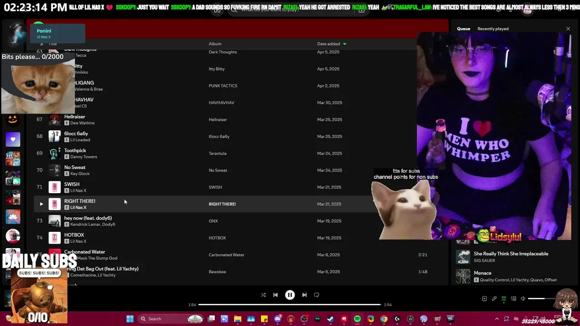Open the HOTBOX album link

coord(217,238)
